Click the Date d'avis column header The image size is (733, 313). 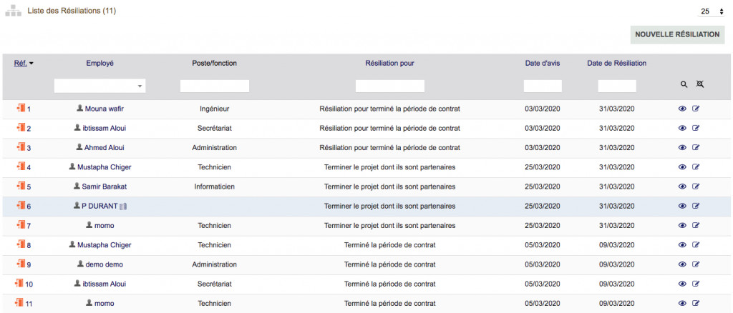542,63
